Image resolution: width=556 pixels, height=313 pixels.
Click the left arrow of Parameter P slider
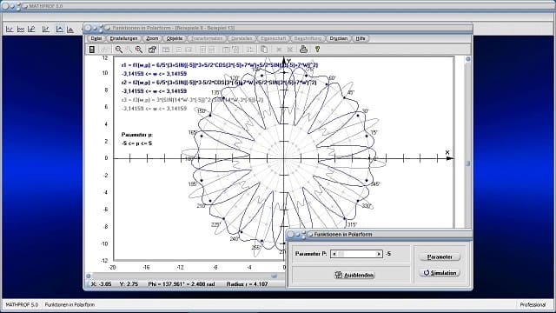point(334,254)
